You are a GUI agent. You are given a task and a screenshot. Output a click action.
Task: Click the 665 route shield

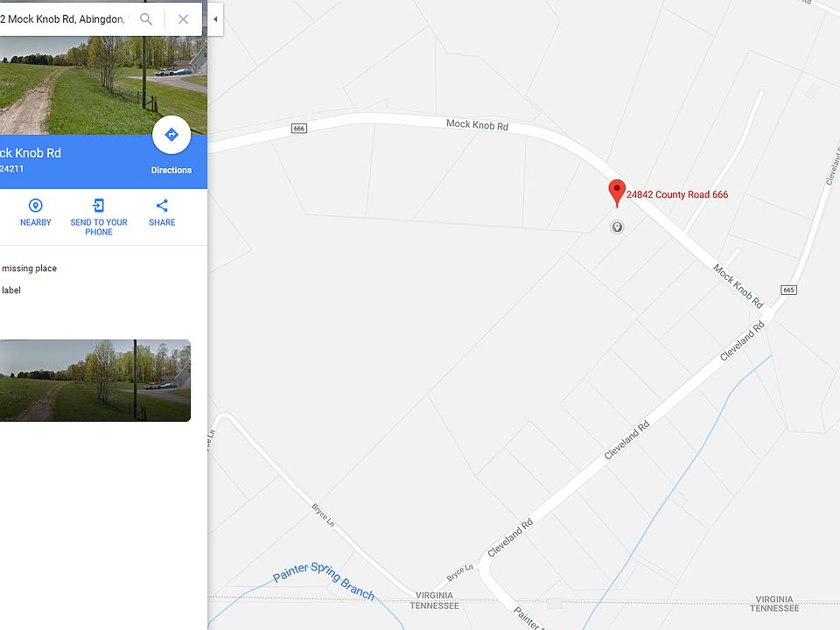click(x=788, y=290)
